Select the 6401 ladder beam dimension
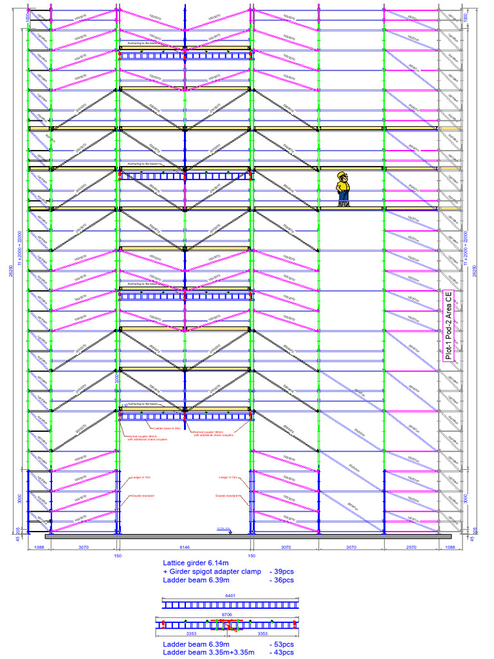This screenshot has height=659, width=494. click(x=230, y=595)
